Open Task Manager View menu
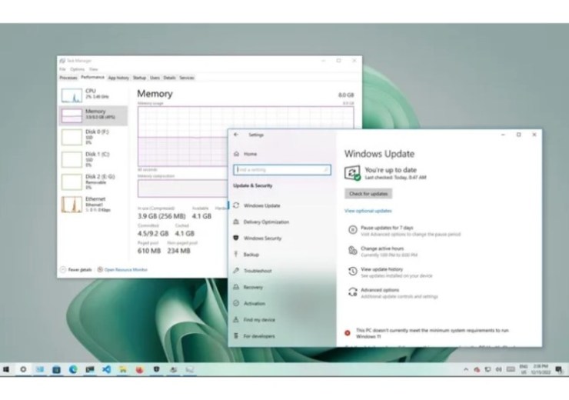Viewport: 569px width, 400px height. (94, 69)
